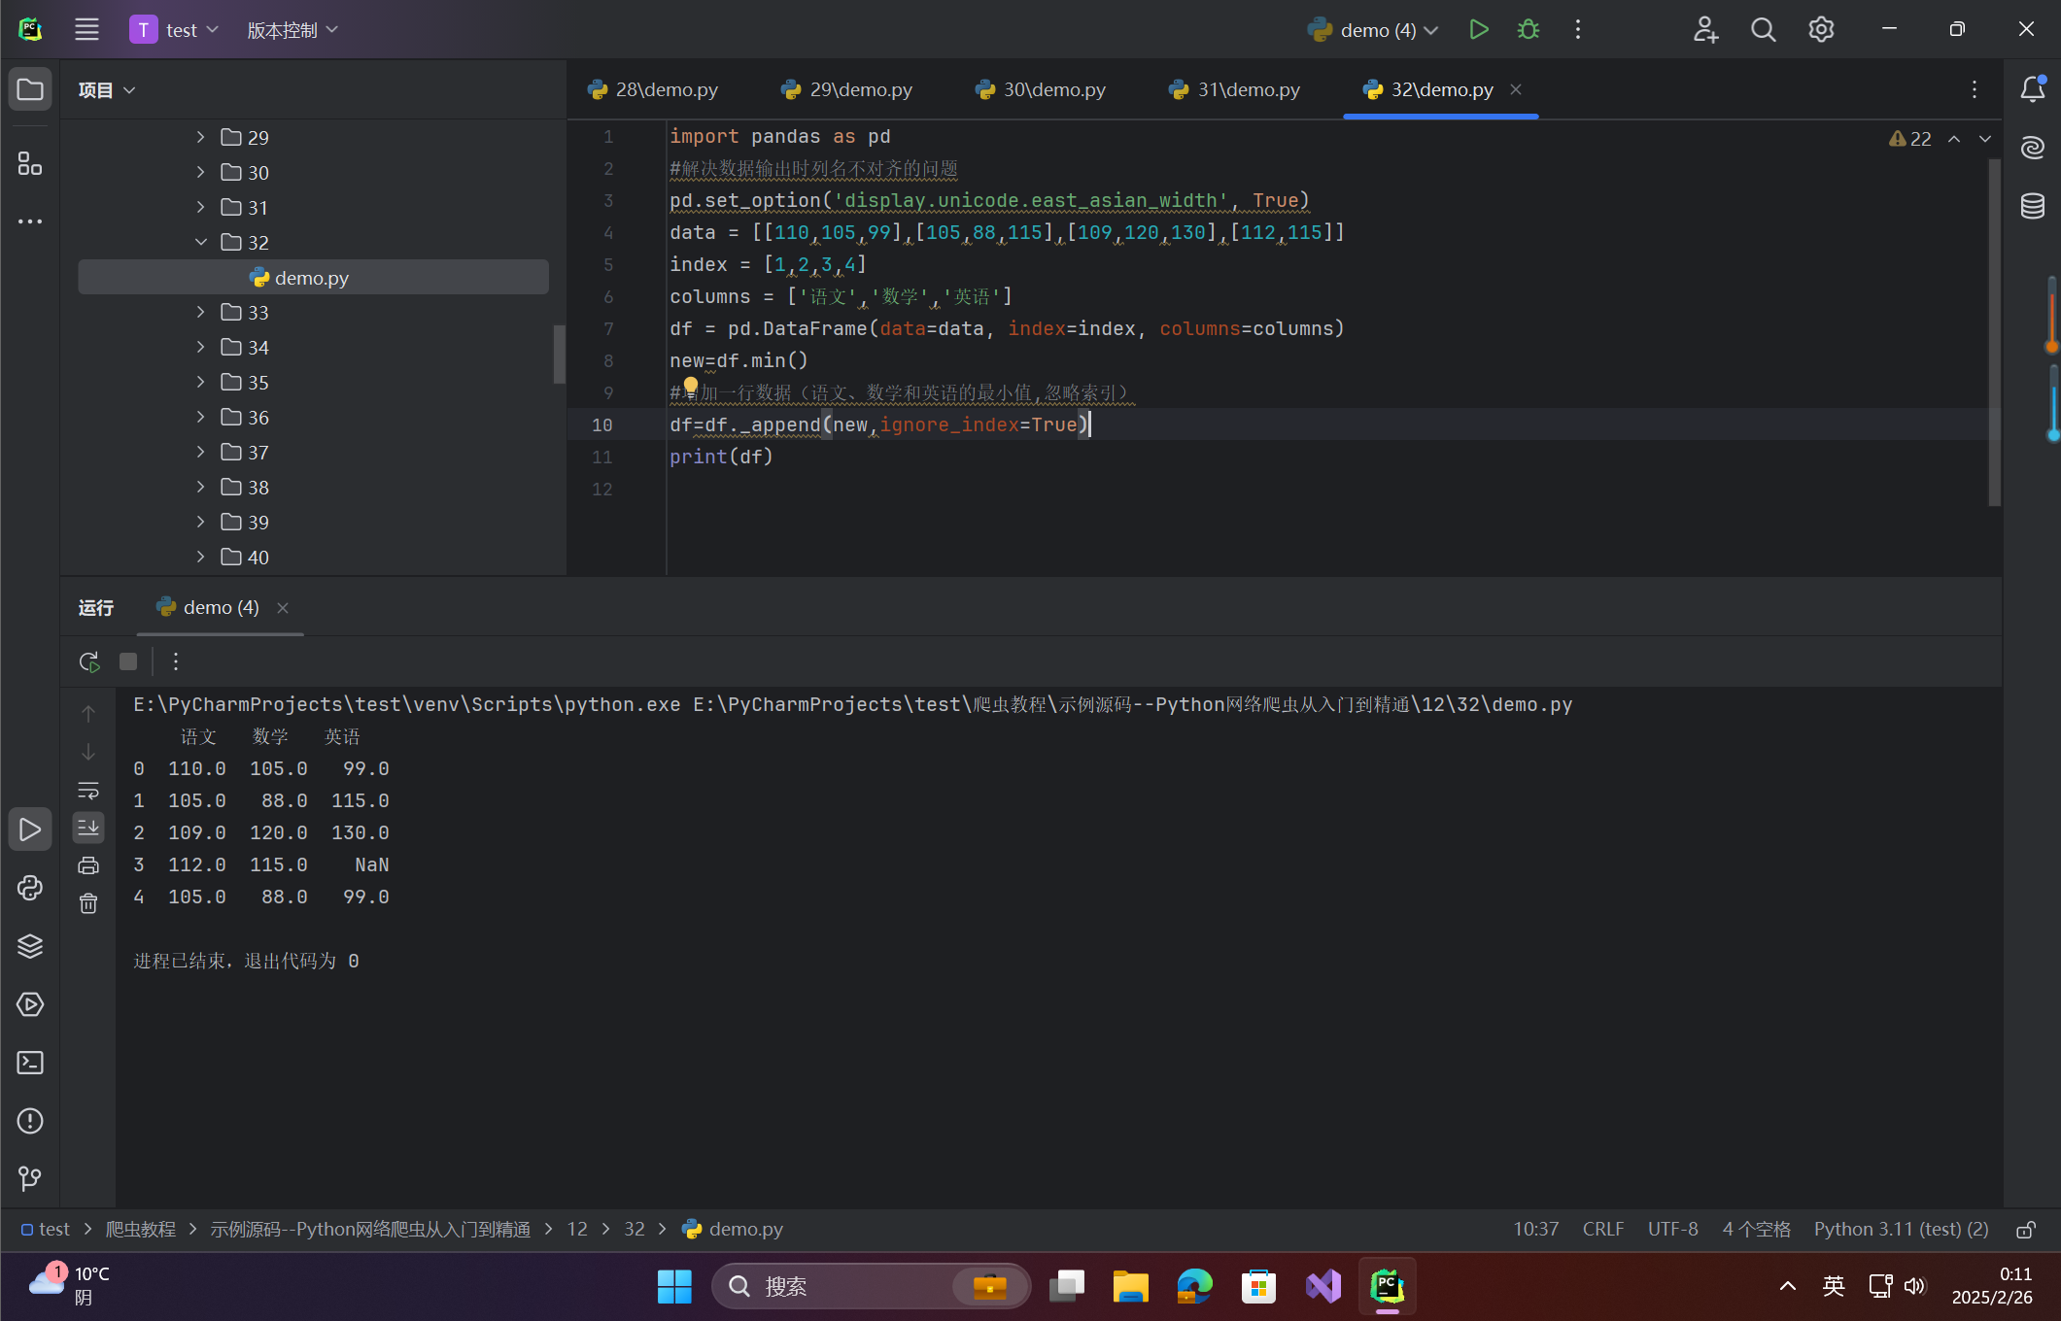Expand folder 30 in project tree
The image size is (2061, 1321).
click(x=200, y=172)
